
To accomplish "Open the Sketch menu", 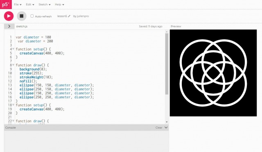I will click(45, 5).
